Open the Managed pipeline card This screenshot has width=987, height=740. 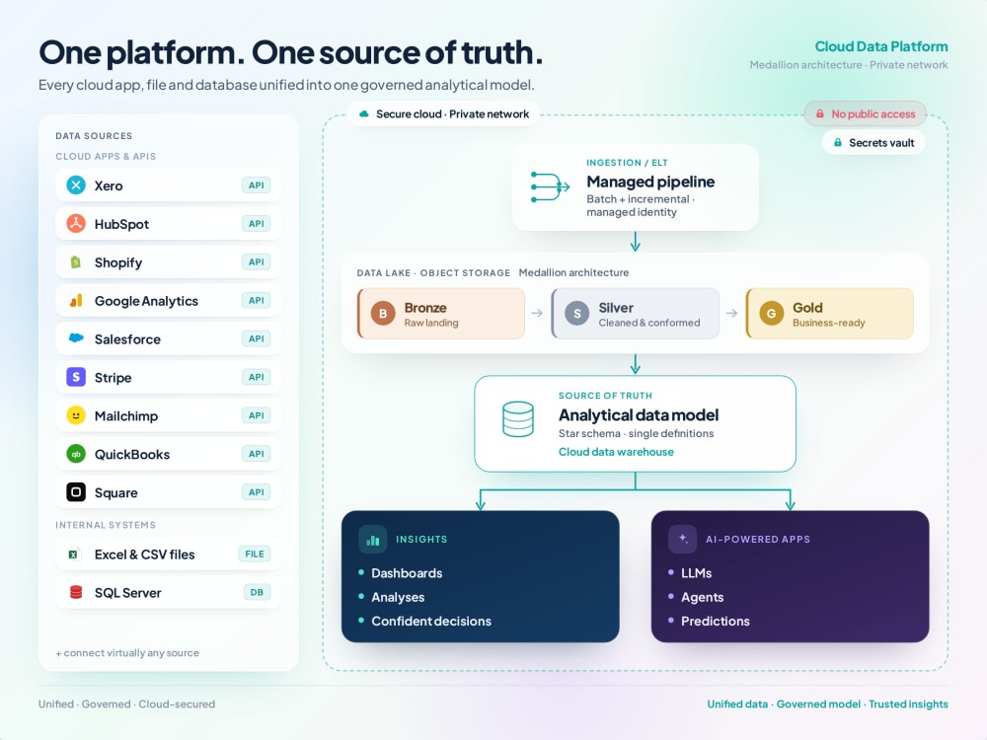[x=635, y=186]
